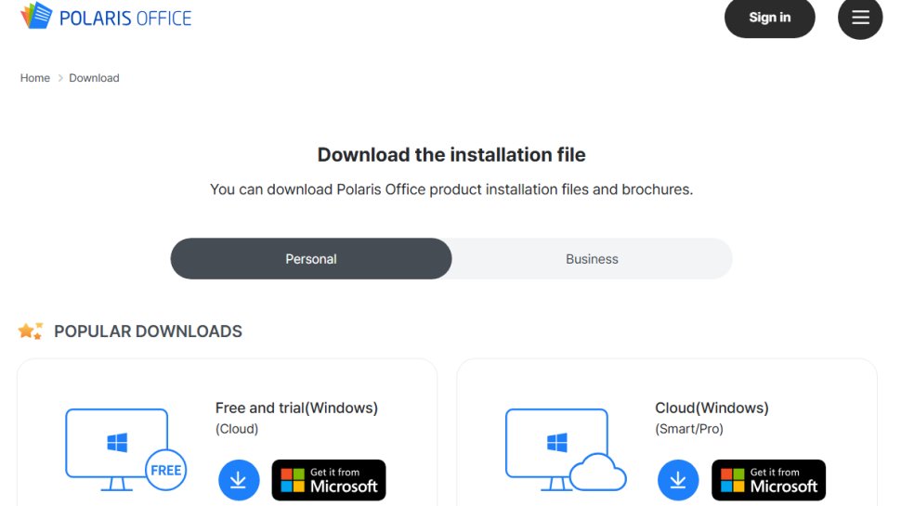This screenshot has width=901, height=506.
Task: Download the Cloud (Windows) installer
Action: [678, 480]
